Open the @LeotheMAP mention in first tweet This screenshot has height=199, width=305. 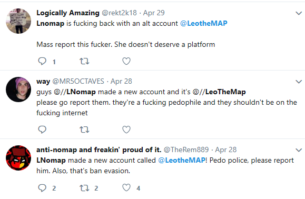pos(204,23)
